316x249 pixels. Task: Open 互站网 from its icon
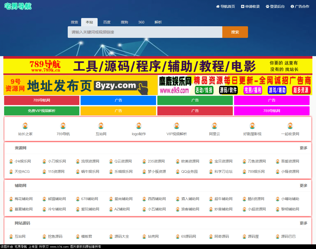tap(101, 126)
